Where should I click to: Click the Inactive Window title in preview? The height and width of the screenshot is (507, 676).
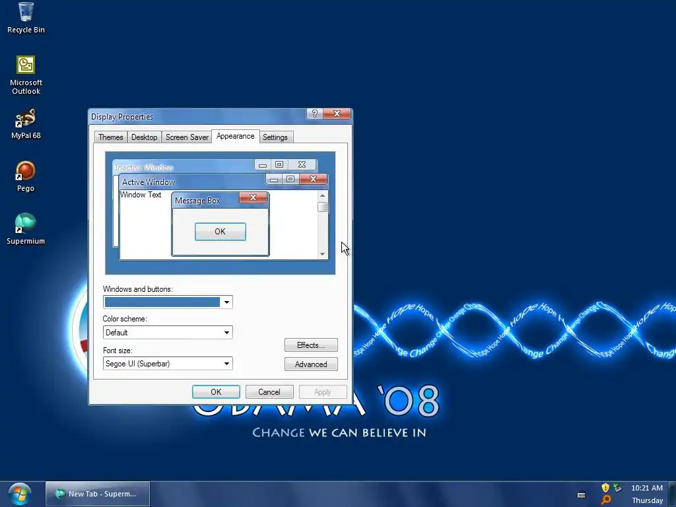tap(144, 167)
